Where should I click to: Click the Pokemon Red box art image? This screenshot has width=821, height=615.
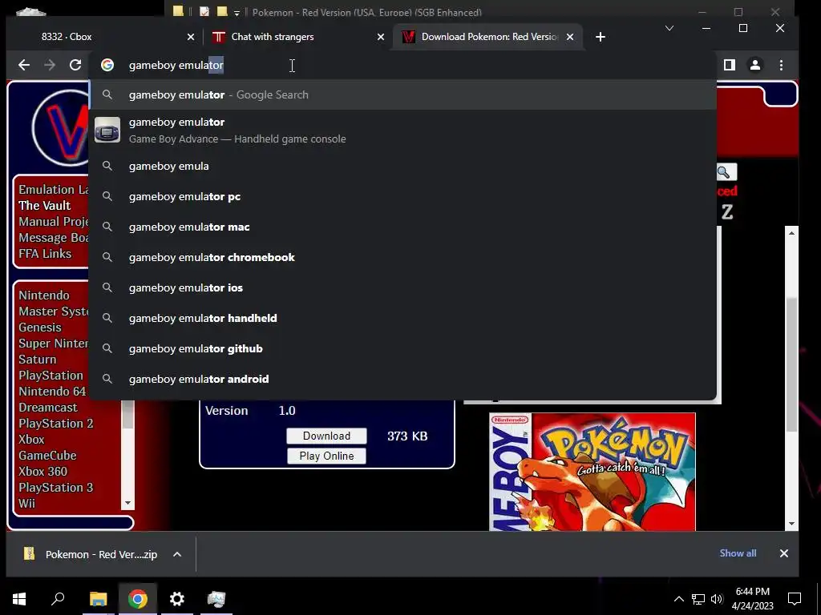pos(592,472)
